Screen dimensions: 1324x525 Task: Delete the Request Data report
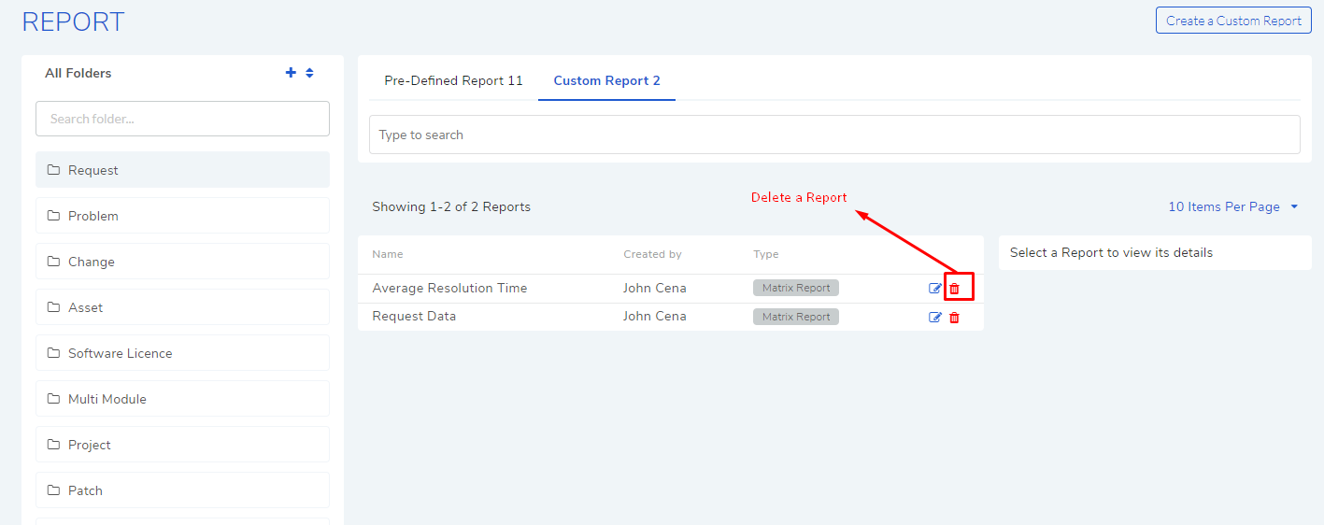pos(954,318)
